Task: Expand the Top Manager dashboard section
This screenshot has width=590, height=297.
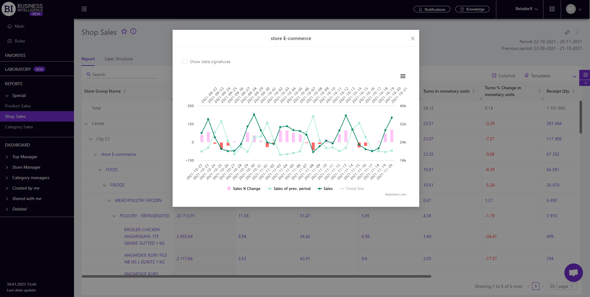Action: pos(25,157)
